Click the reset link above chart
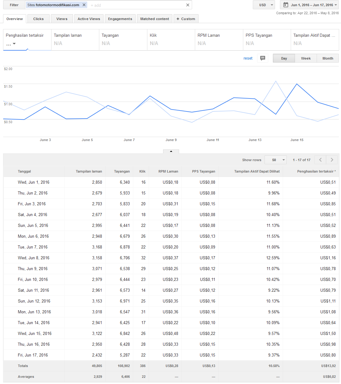This screenshot has width=341, height=384. (x=248, y=58)
